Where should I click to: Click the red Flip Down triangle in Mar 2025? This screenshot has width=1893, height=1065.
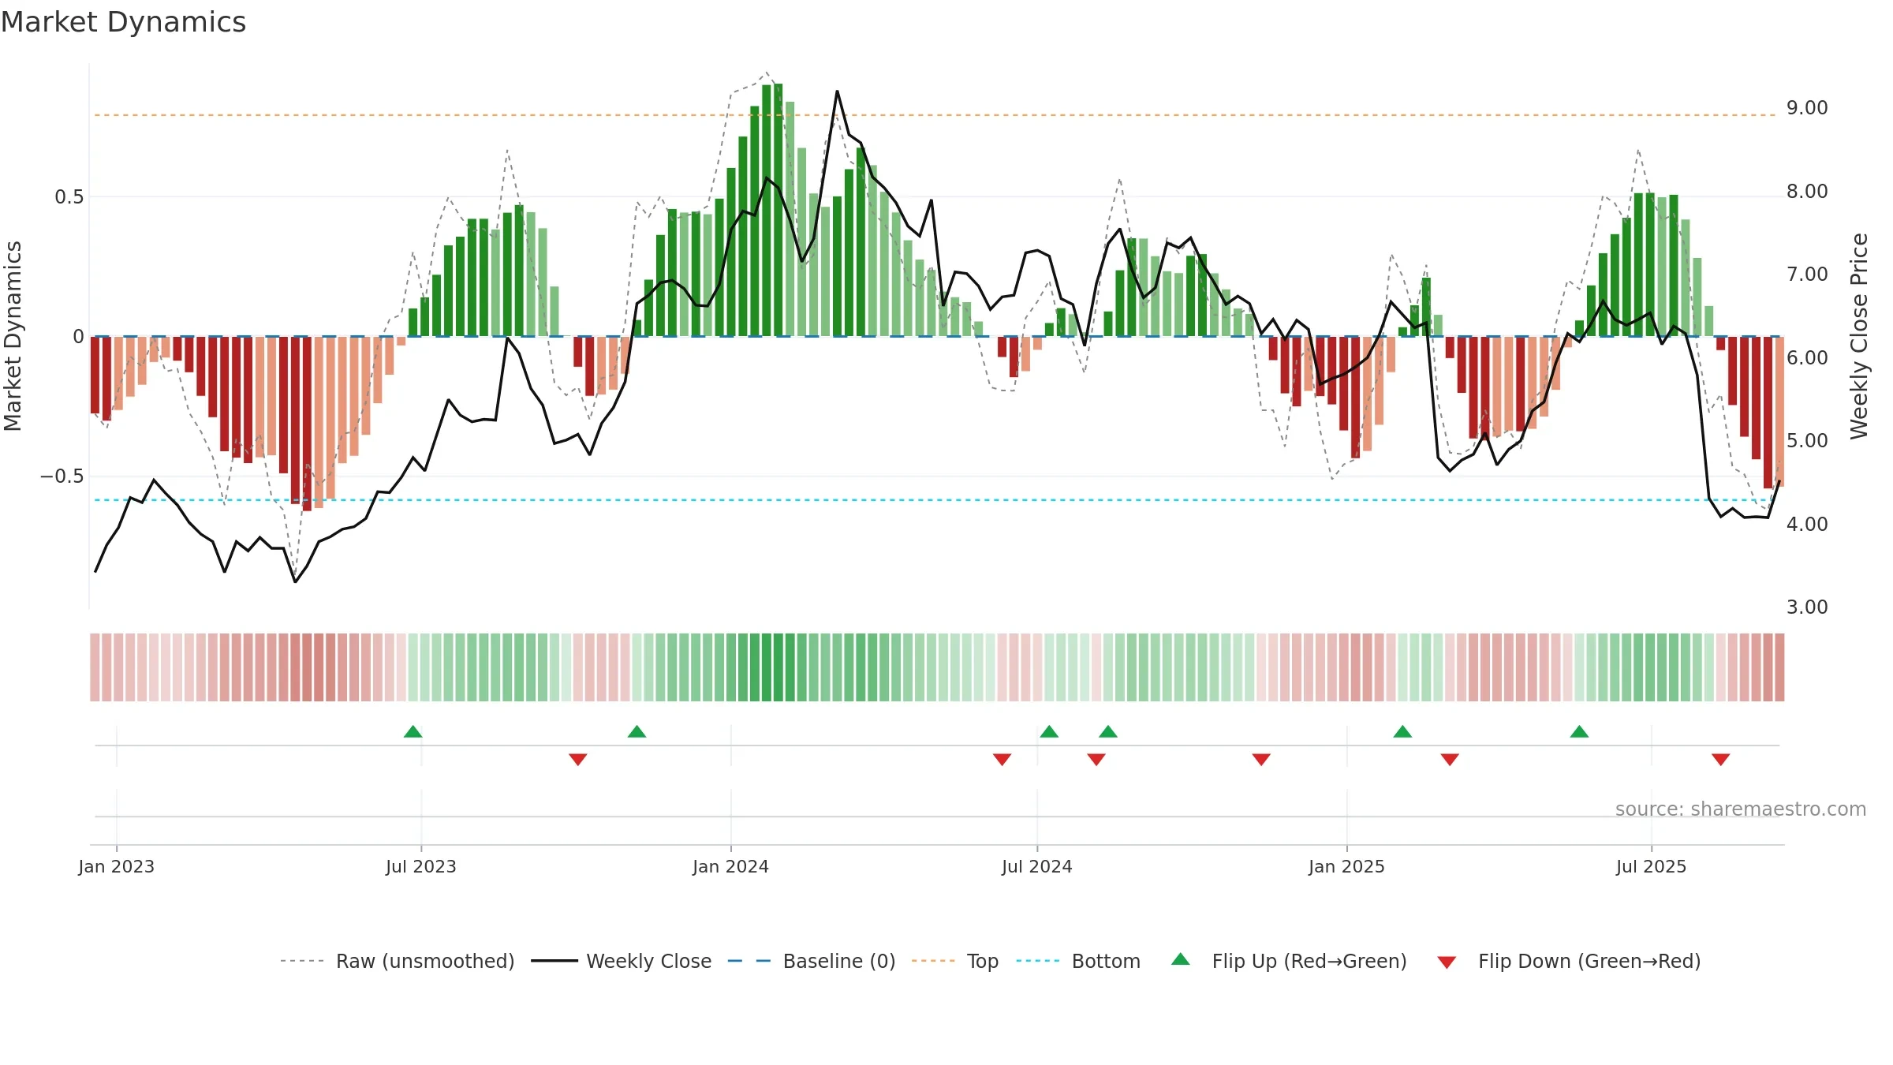[1450, 760]
